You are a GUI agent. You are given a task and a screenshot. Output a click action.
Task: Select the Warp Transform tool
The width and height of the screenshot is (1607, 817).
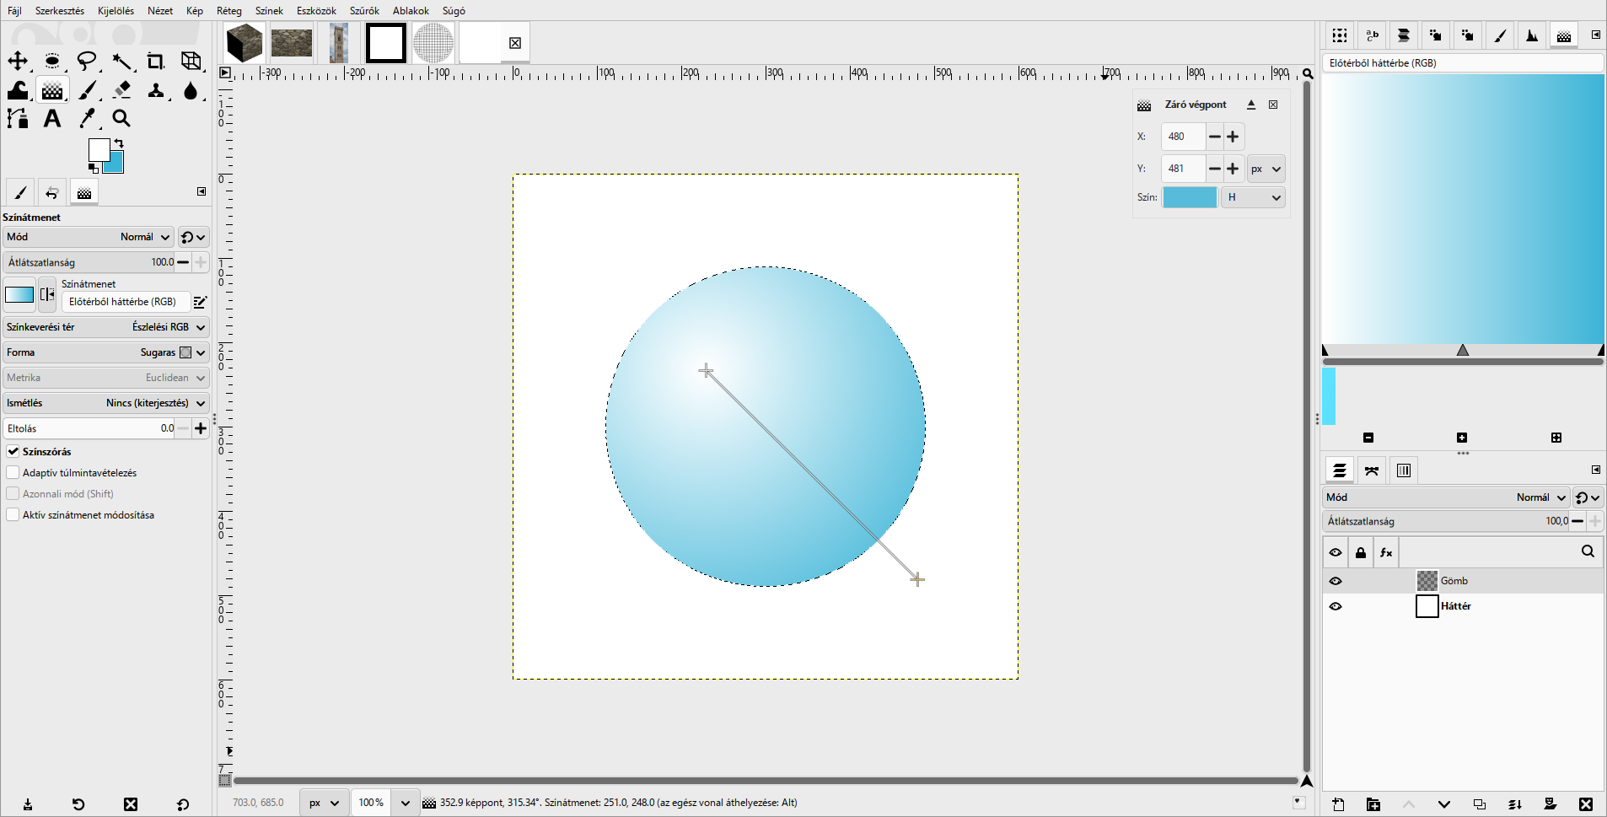point(18,90)
